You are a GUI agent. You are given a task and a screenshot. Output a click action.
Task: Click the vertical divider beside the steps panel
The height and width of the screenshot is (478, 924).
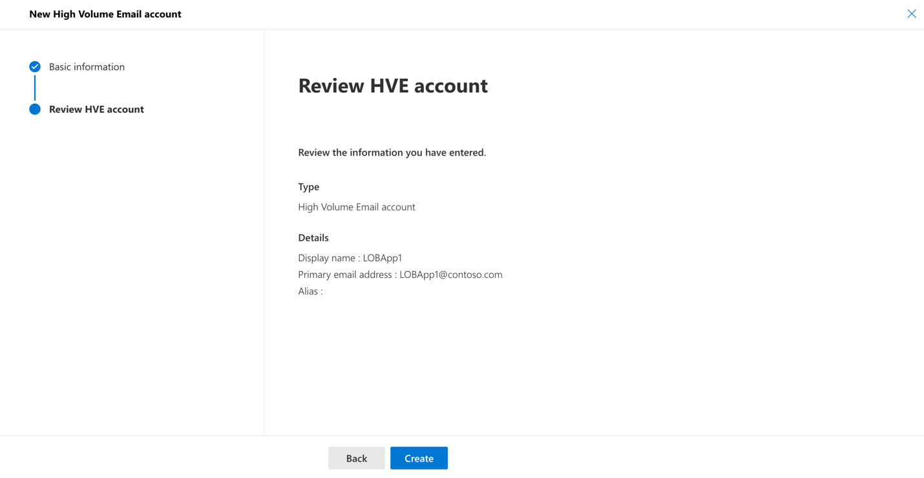[x=264, y=232]
